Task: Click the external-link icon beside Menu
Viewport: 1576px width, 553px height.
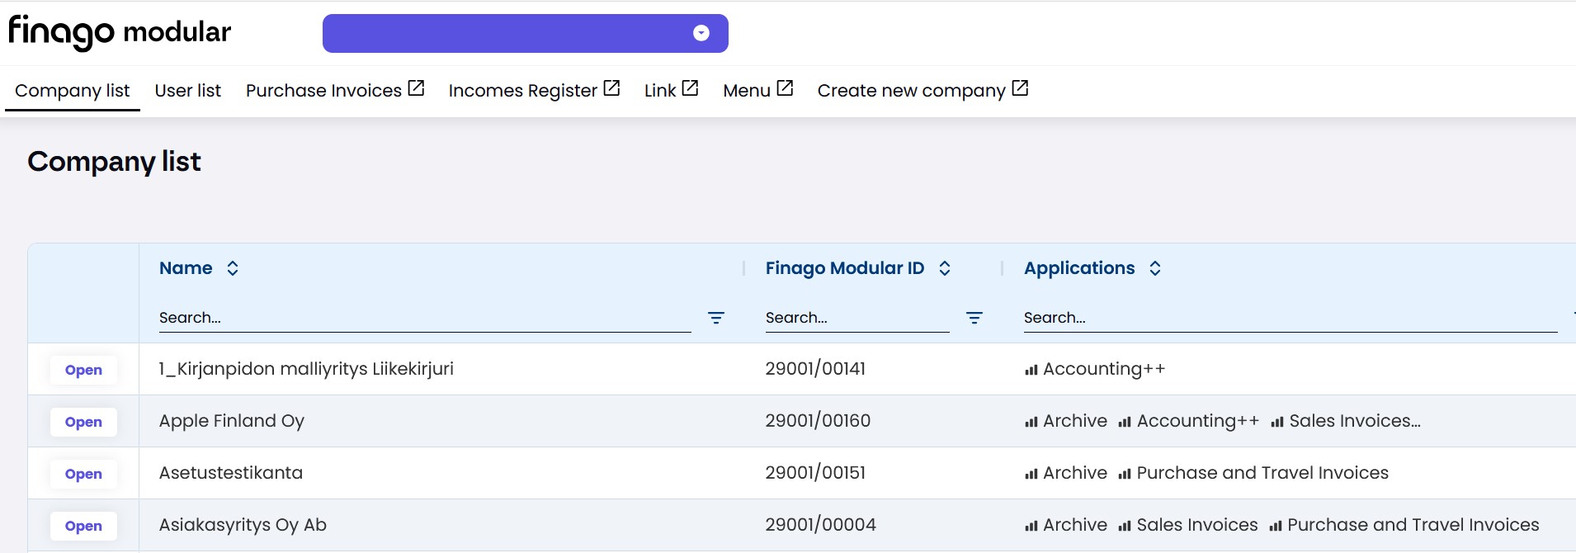Action: (x=785, y=88)
